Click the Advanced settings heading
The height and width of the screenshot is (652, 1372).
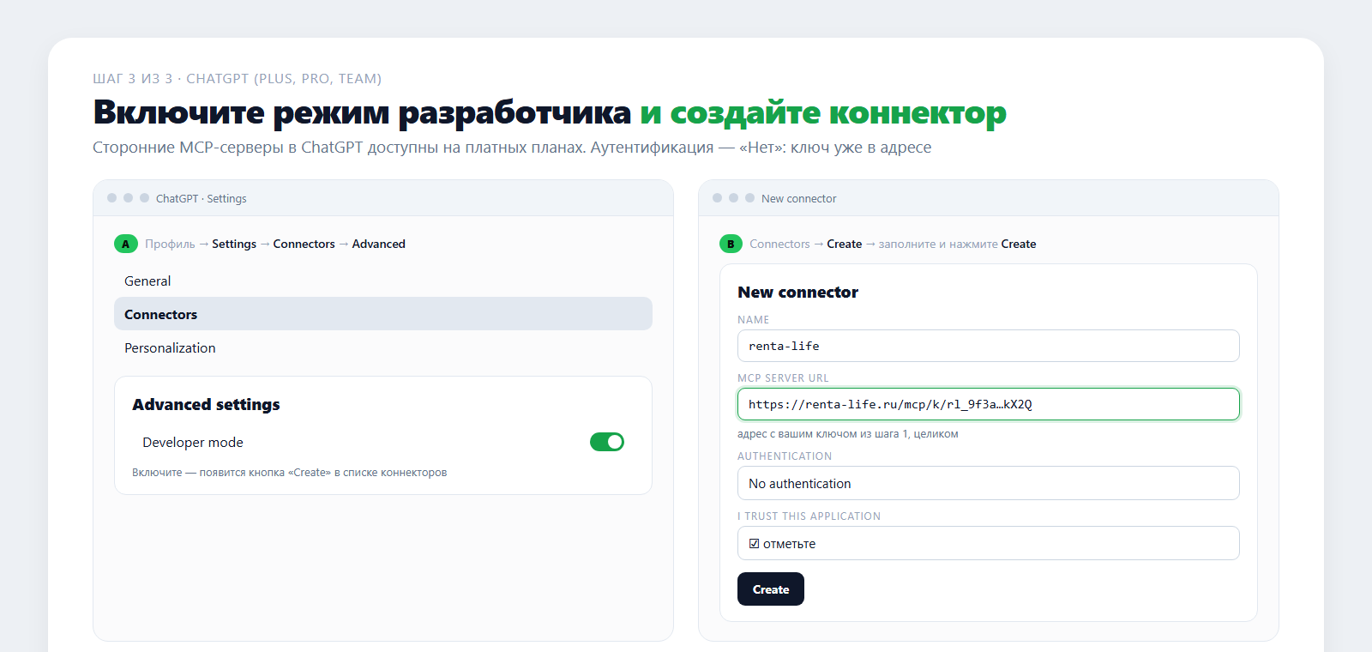[206, 404]
